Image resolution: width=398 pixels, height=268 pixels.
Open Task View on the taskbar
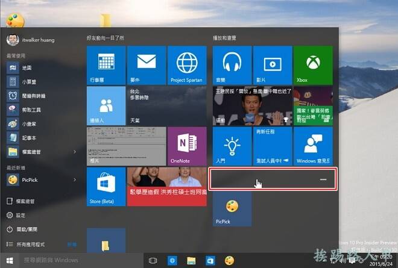point(153,260)
